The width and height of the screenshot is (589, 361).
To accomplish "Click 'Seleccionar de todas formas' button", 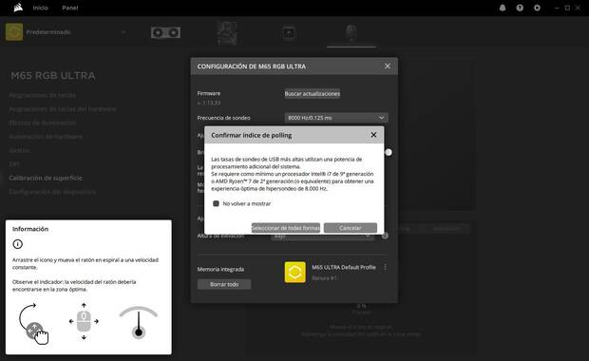I will click(x=286, y=228).
